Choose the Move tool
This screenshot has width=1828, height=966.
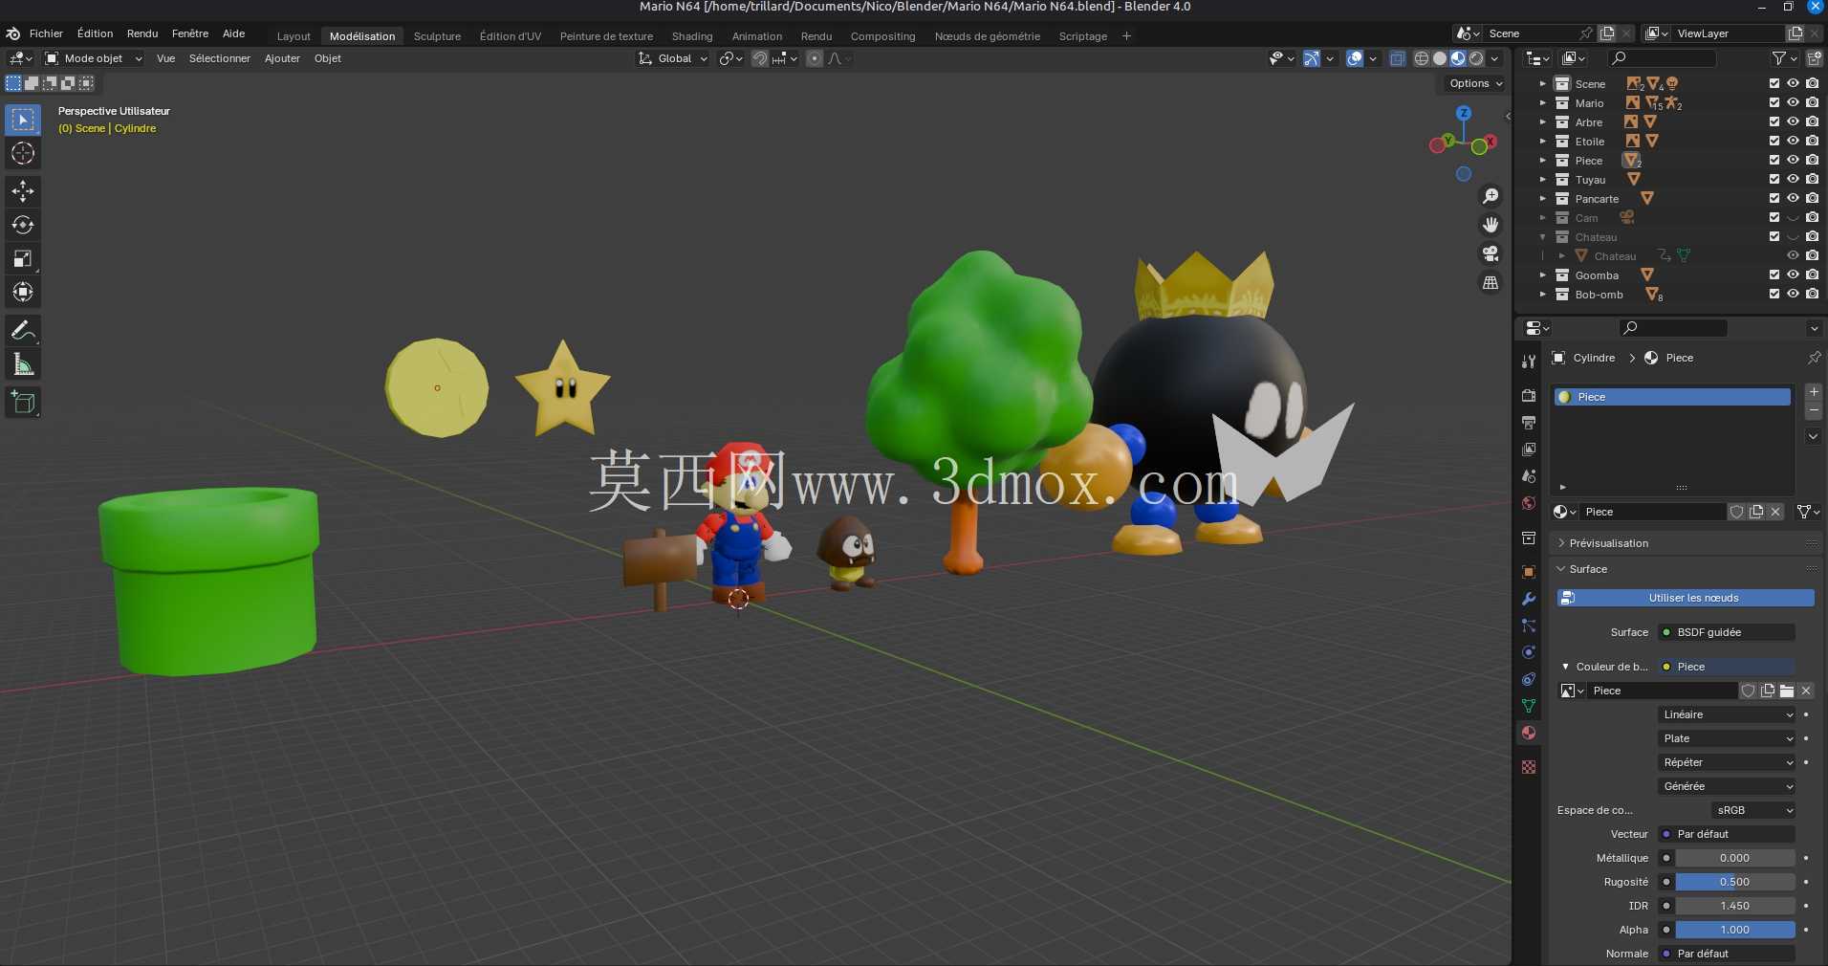point(23,191)
